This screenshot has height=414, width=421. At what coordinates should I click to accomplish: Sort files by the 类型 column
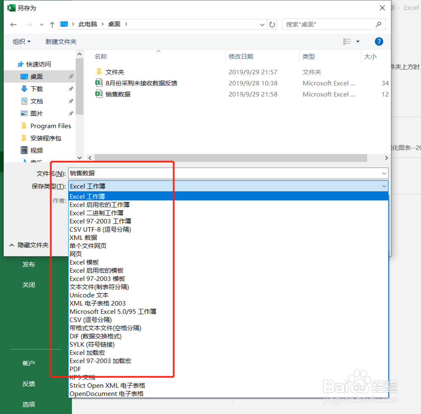(309, 57)
